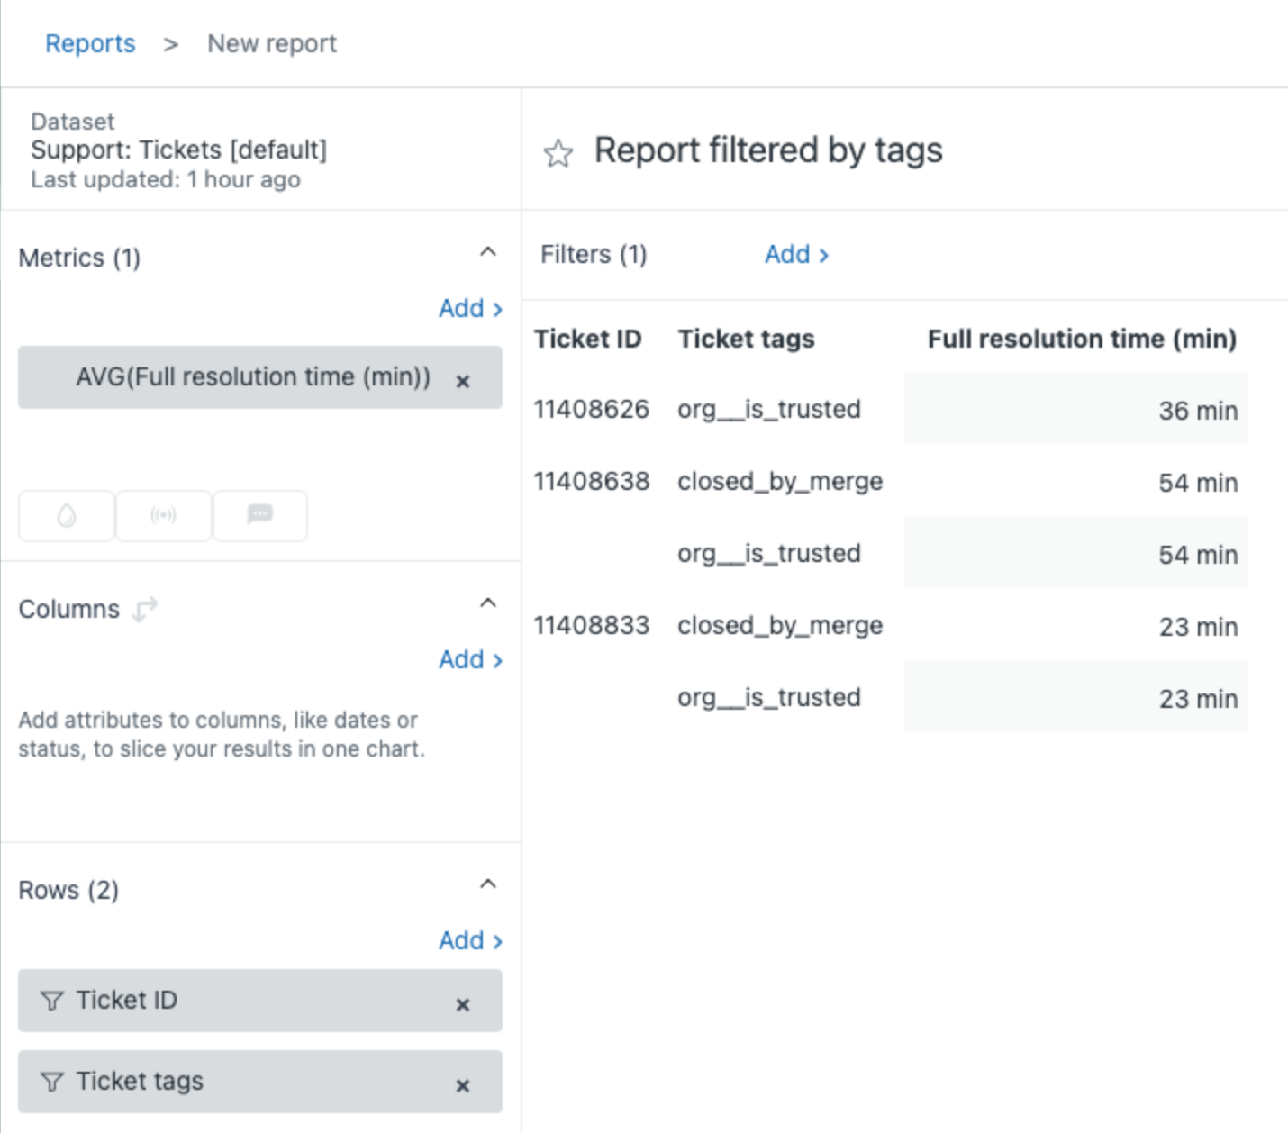Add a new metric

469,309
